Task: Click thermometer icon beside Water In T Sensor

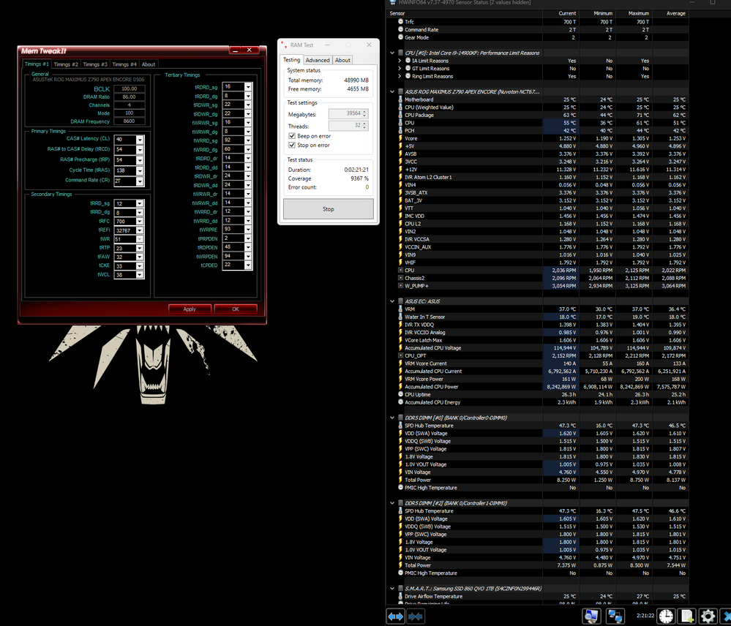Action: click(x=400, y=317)
